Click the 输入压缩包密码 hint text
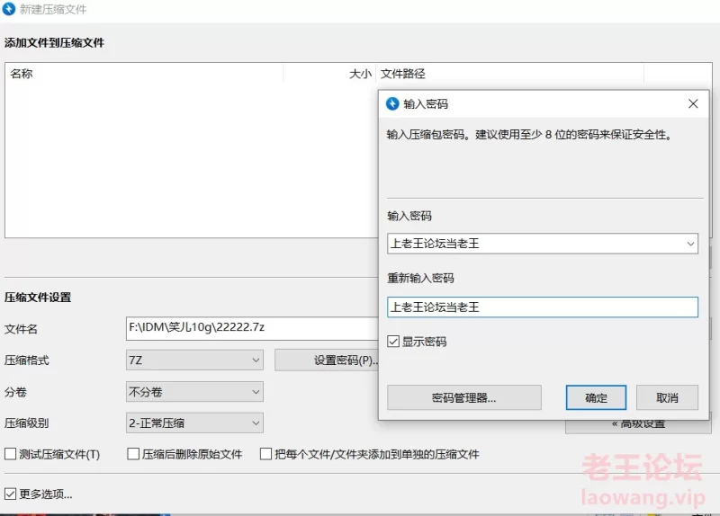This screenshot has width=720, height=516. coord(529,134)
